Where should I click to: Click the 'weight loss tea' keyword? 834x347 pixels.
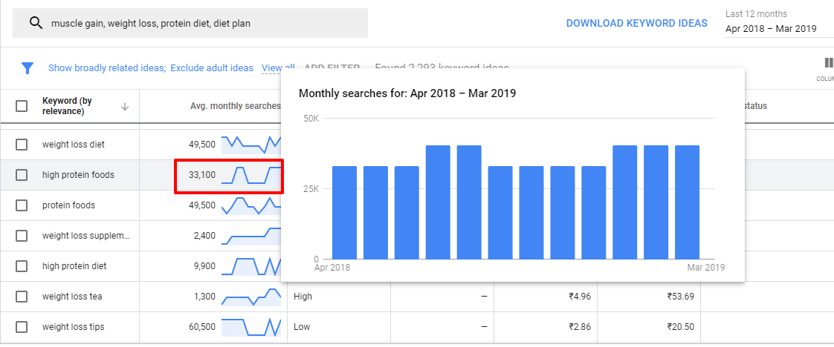click(72, 297)
